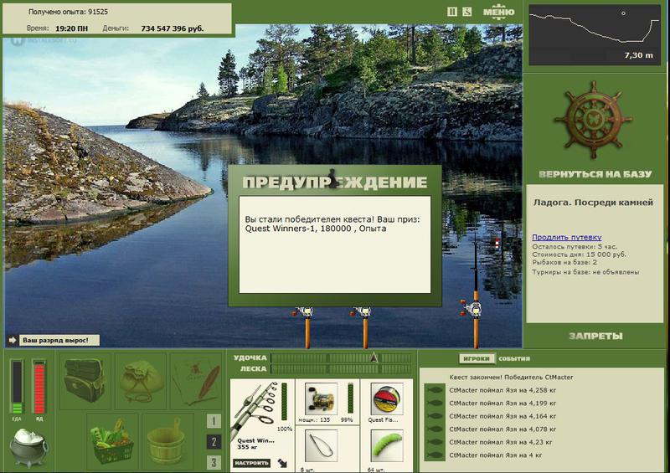Screen dimensions: 670x473
Task: Switch to the СОБЫТИЯ tab
Action: [x=514, y=358]
